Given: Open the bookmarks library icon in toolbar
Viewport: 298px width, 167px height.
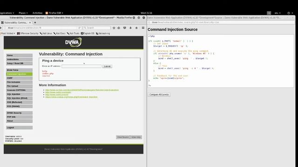Looking at the screenshot, I should click(119, 28).
